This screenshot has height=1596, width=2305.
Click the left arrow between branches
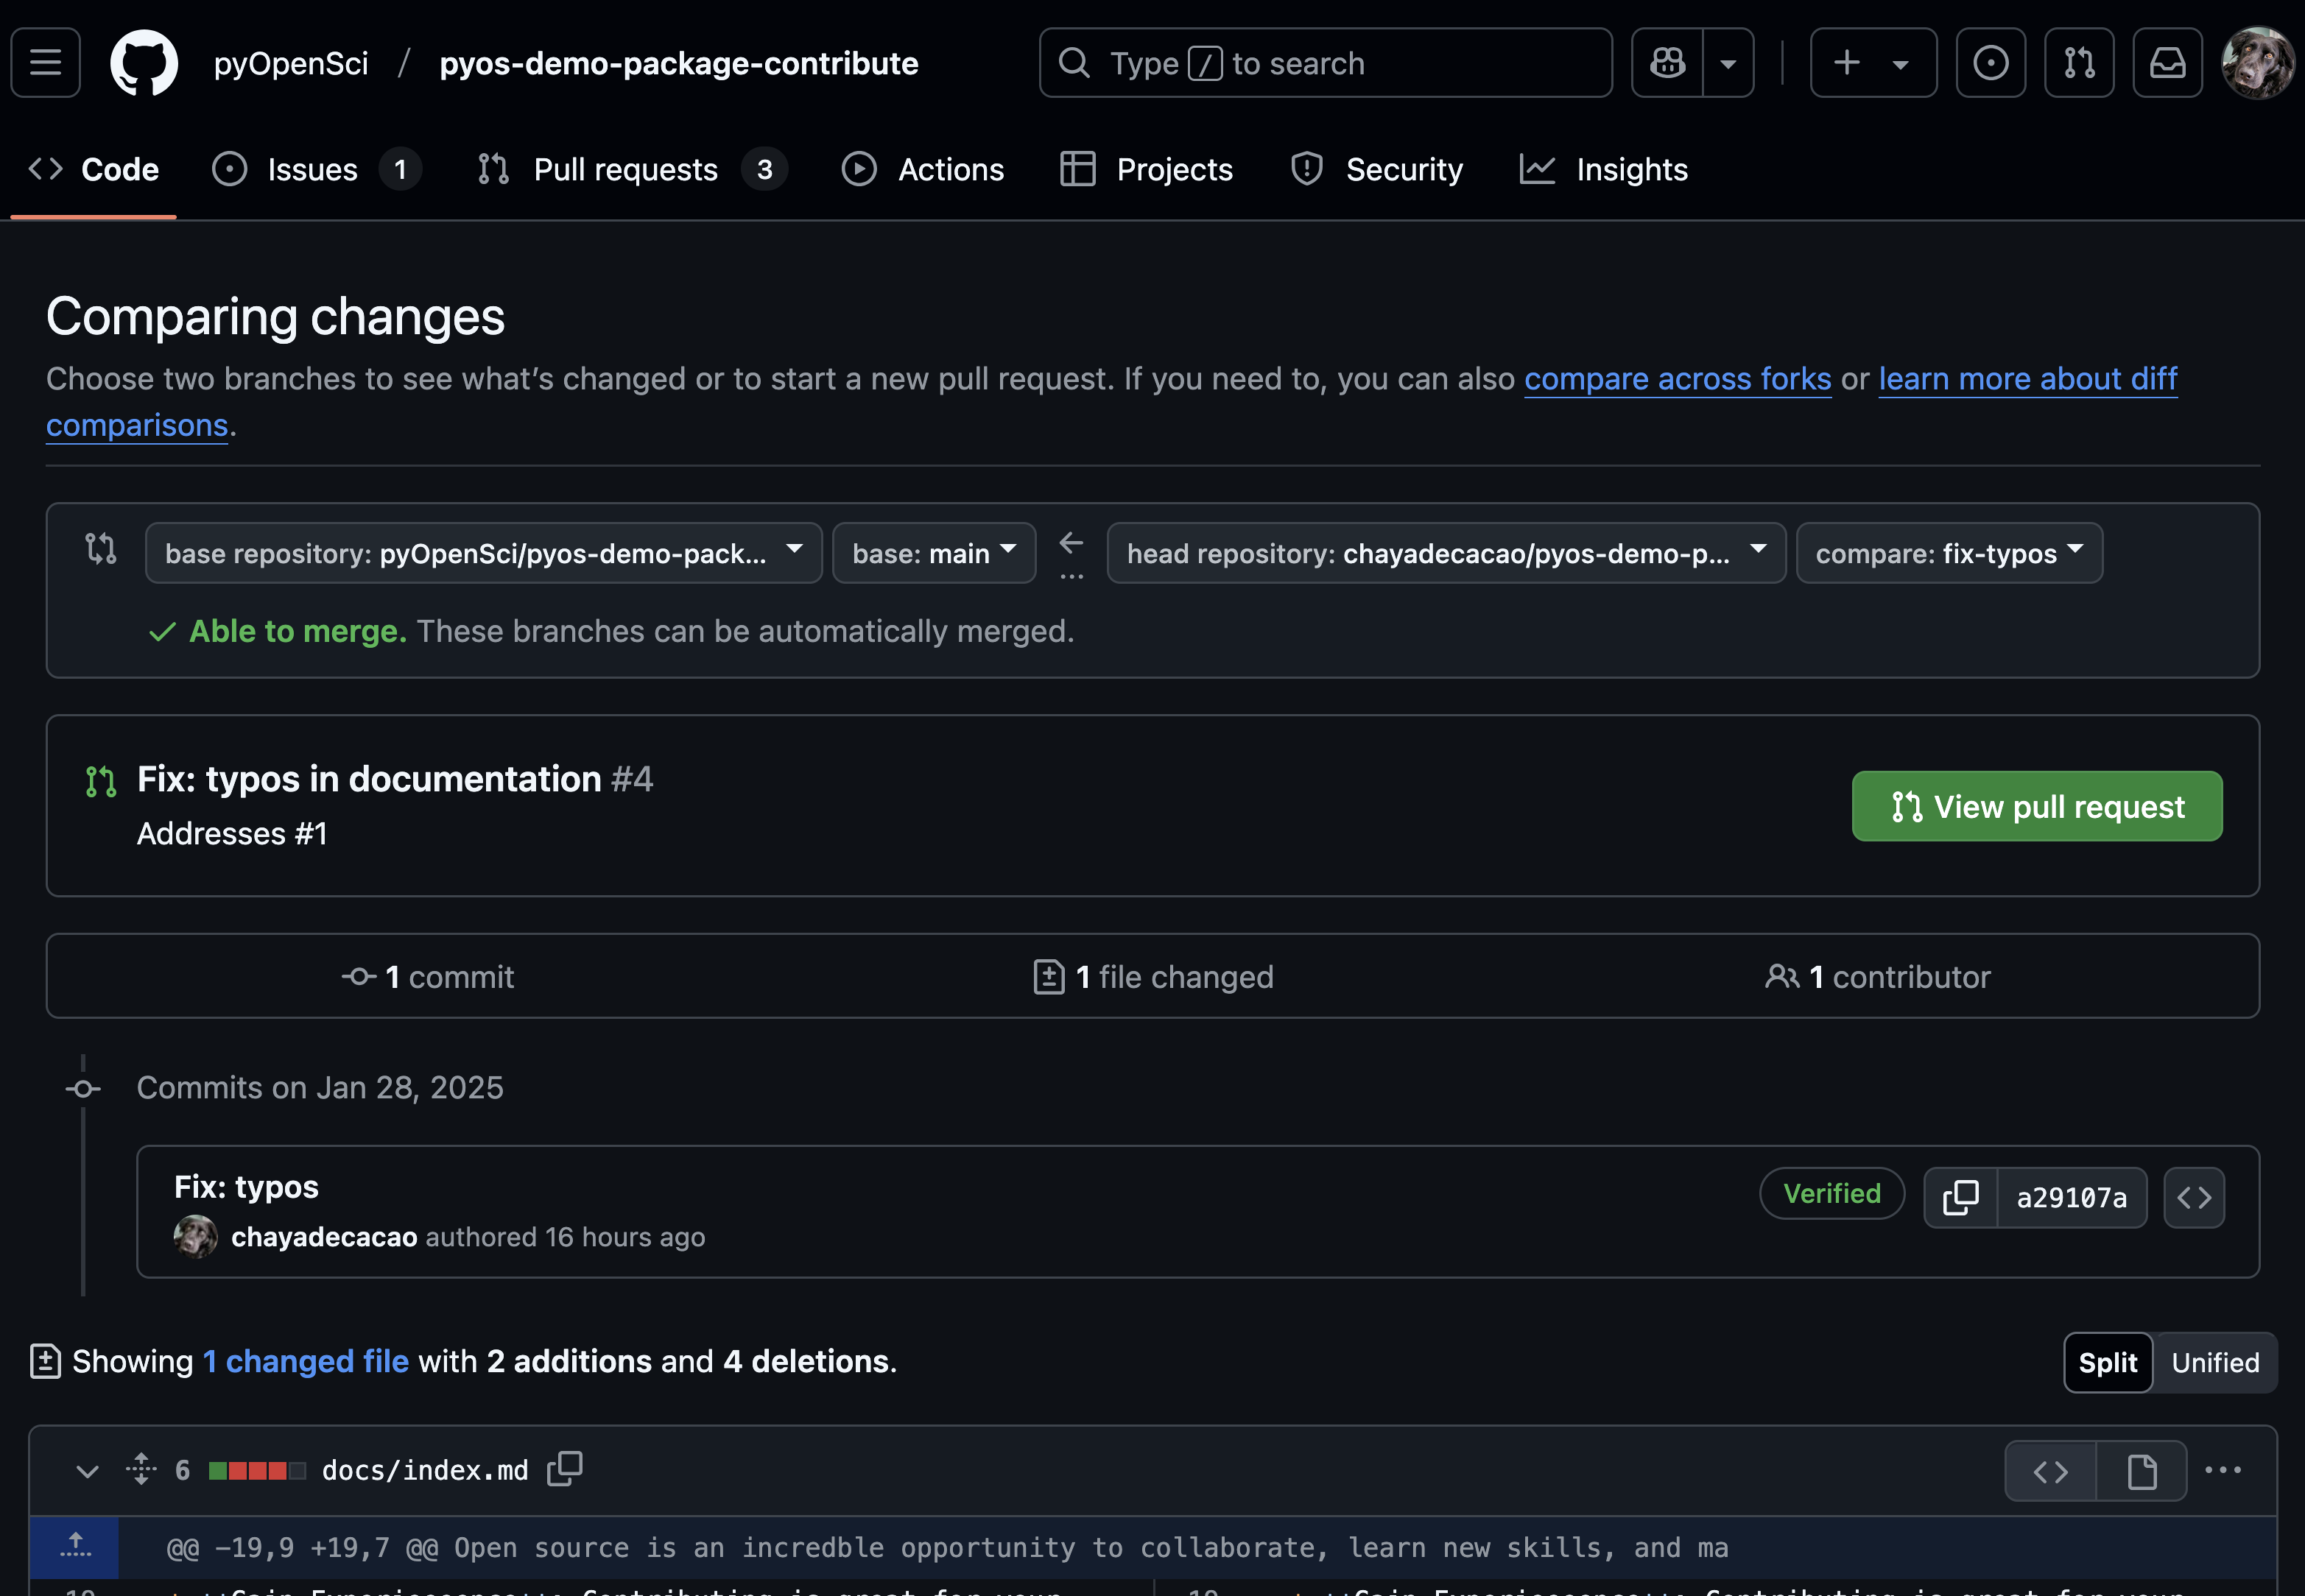[1071, 543]
